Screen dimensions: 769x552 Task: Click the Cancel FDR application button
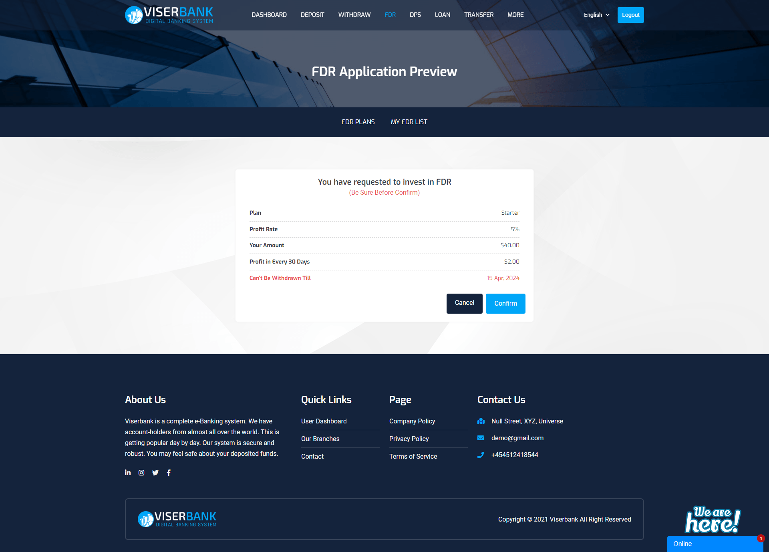(x=465, y=303)
